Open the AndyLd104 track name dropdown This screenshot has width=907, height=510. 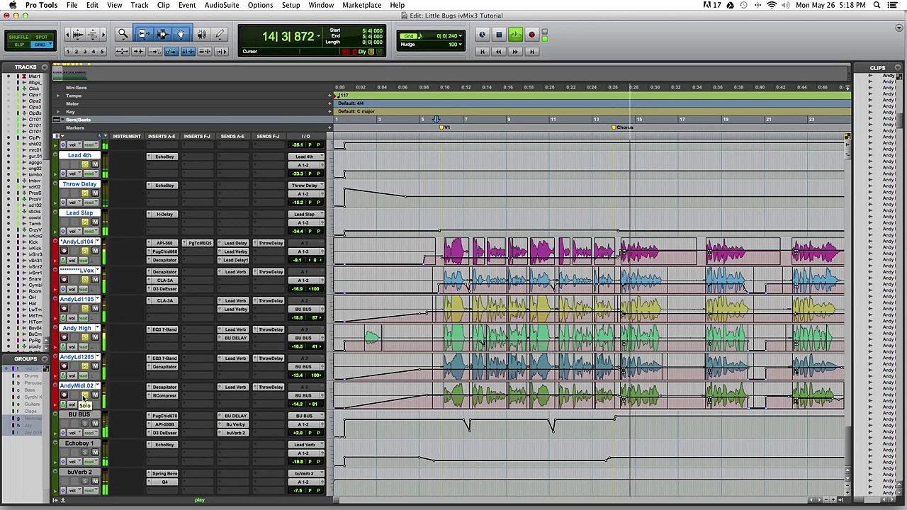pyautogui.click(x=98, y=242)
